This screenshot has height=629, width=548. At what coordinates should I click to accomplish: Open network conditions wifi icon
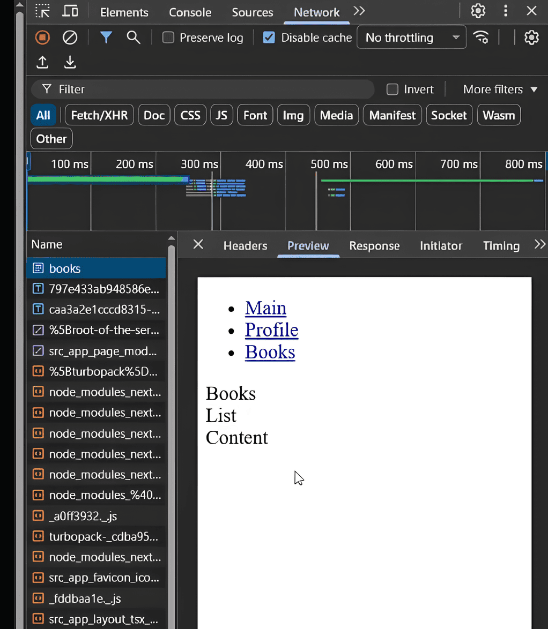coord(481,38)
